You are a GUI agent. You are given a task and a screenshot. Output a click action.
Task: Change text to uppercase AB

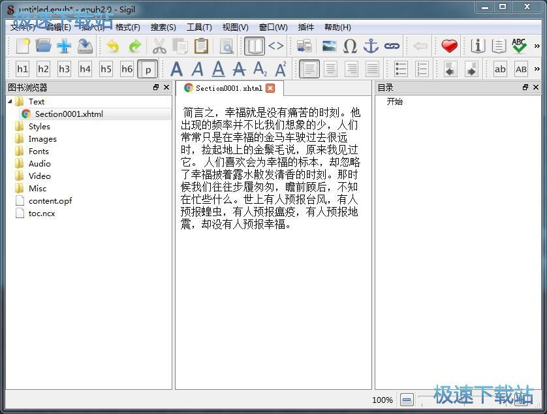[521, 69]
